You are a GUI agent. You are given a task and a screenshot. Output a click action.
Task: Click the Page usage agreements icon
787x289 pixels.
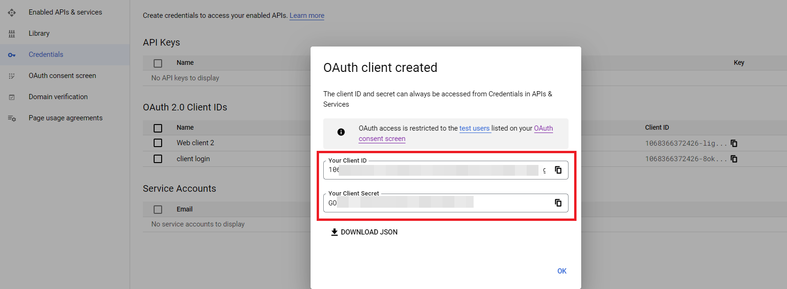click(x=12, y=118)
